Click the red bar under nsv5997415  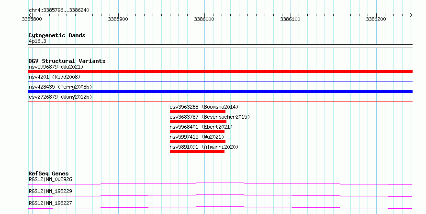[x=198, y=142]
